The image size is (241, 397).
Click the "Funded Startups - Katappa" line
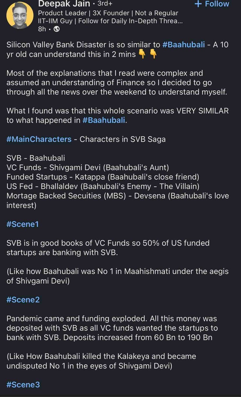click(103, 177)
